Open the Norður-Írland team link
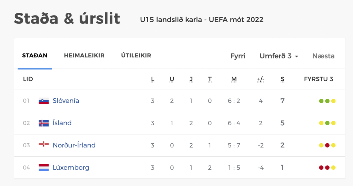Image resolution: width=353 pixels, height=186 pixels. (74, 145)
